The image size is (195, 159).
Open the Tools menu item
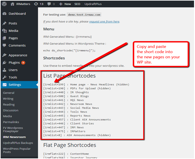(x=13, y=77)
